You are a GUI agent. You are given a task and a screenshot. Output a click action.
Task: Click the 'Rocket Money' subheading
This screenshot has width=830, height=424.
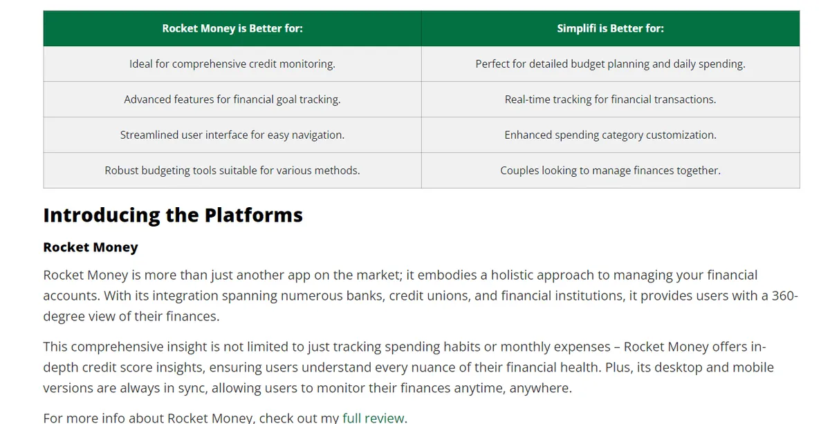pos(91,247)
